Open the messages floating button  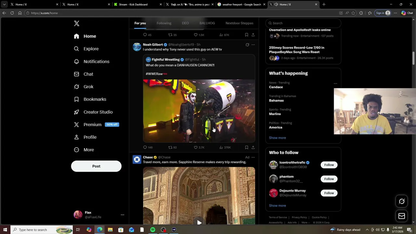pyautogui.click(x=402, y=216)
